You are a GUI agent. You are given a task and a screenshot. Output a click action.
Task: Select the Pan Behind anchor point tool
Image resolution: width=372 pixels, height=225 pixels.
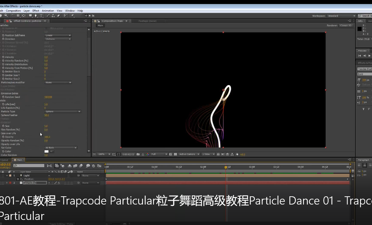(24, 16)
